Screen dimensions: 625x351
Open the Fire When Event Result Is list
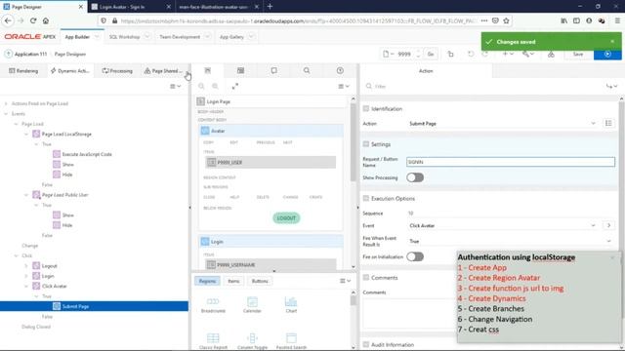pyautogui.click(x=510, y=241)
